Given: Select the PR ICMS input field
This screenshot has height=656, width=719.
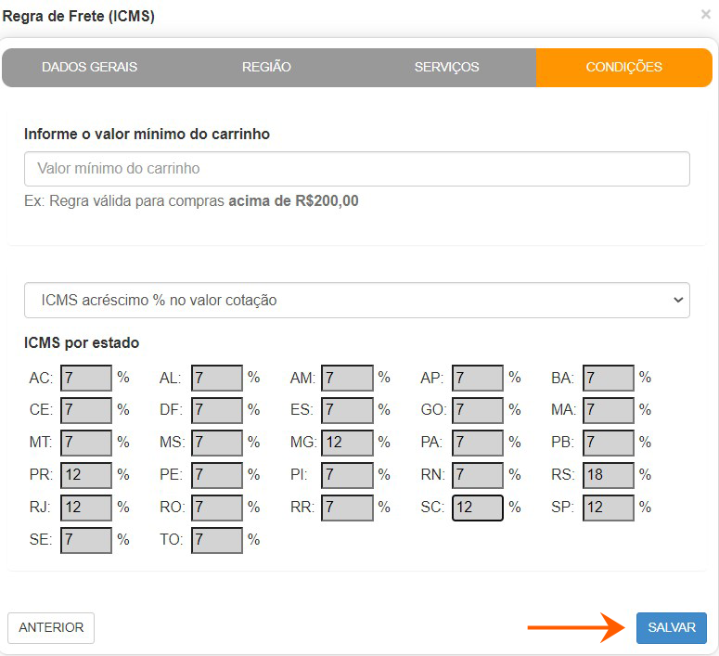Looking at the screenshot, I should pyautogui.click(x=85, y=475).
